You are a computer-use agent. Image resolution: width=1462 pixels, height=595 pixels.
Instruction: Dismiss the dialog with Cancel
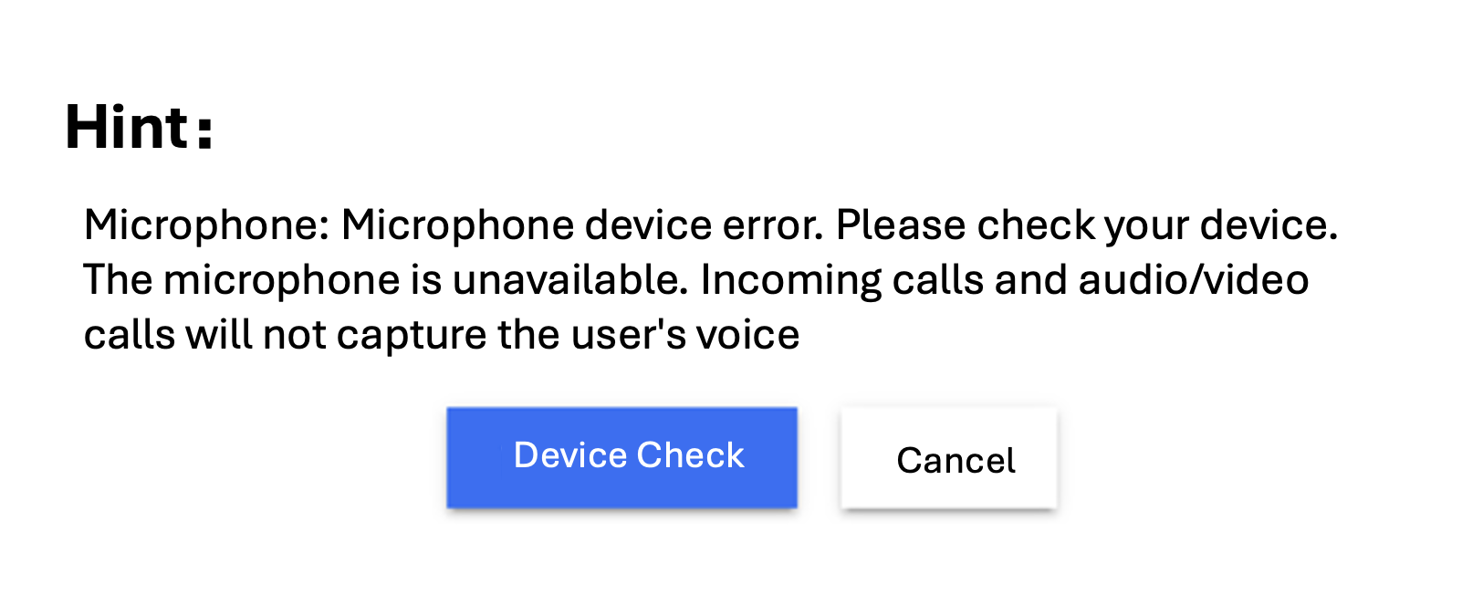click(x=949, y=459)
